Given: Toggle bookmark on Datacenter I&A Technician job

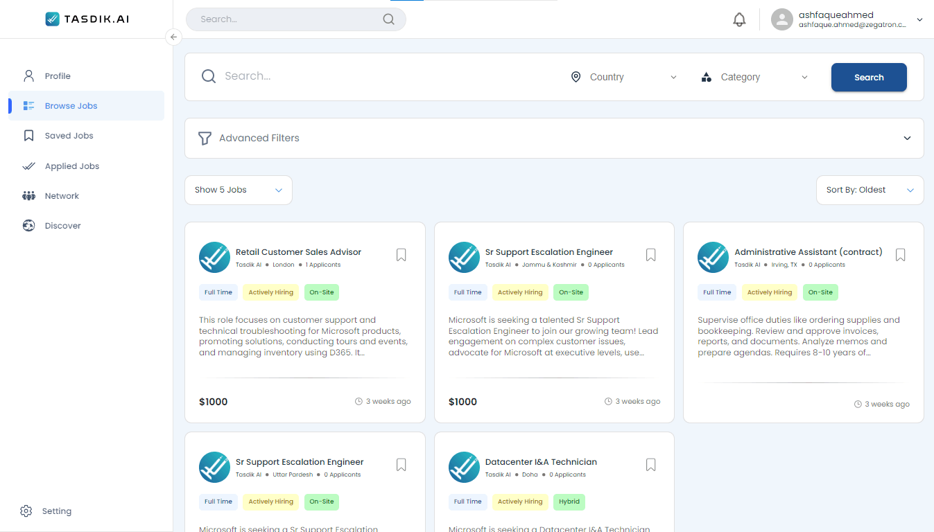Looking at the screenshot, I should coord(650,465).
